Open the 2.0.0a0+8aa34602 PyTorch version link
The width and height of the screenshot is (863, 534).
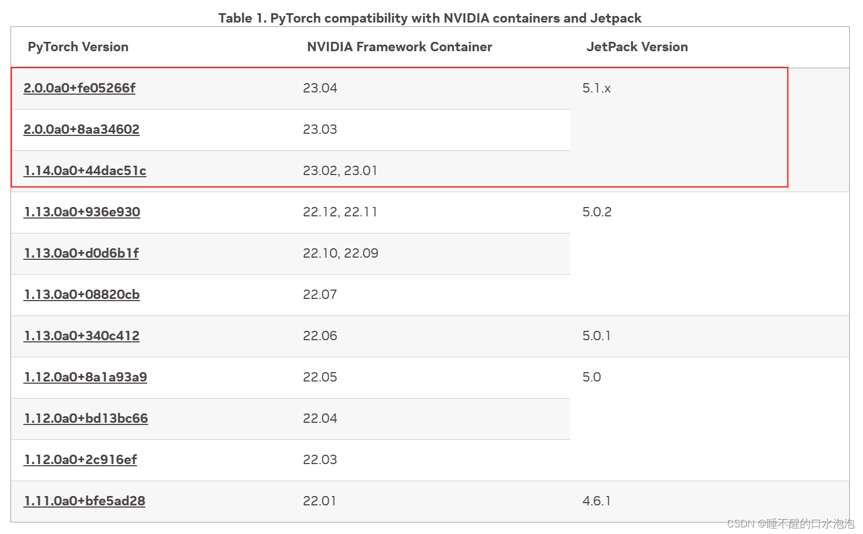[82, 129]
